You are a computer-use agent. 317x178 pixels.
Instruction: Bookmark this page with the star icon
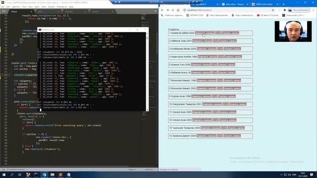[x=273, y=10]
